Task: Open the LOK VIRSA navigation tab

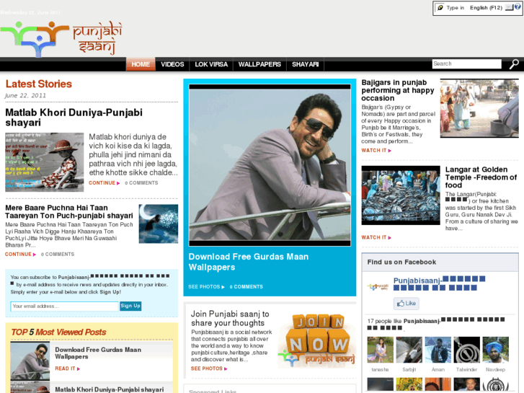Action: [211, 64]
